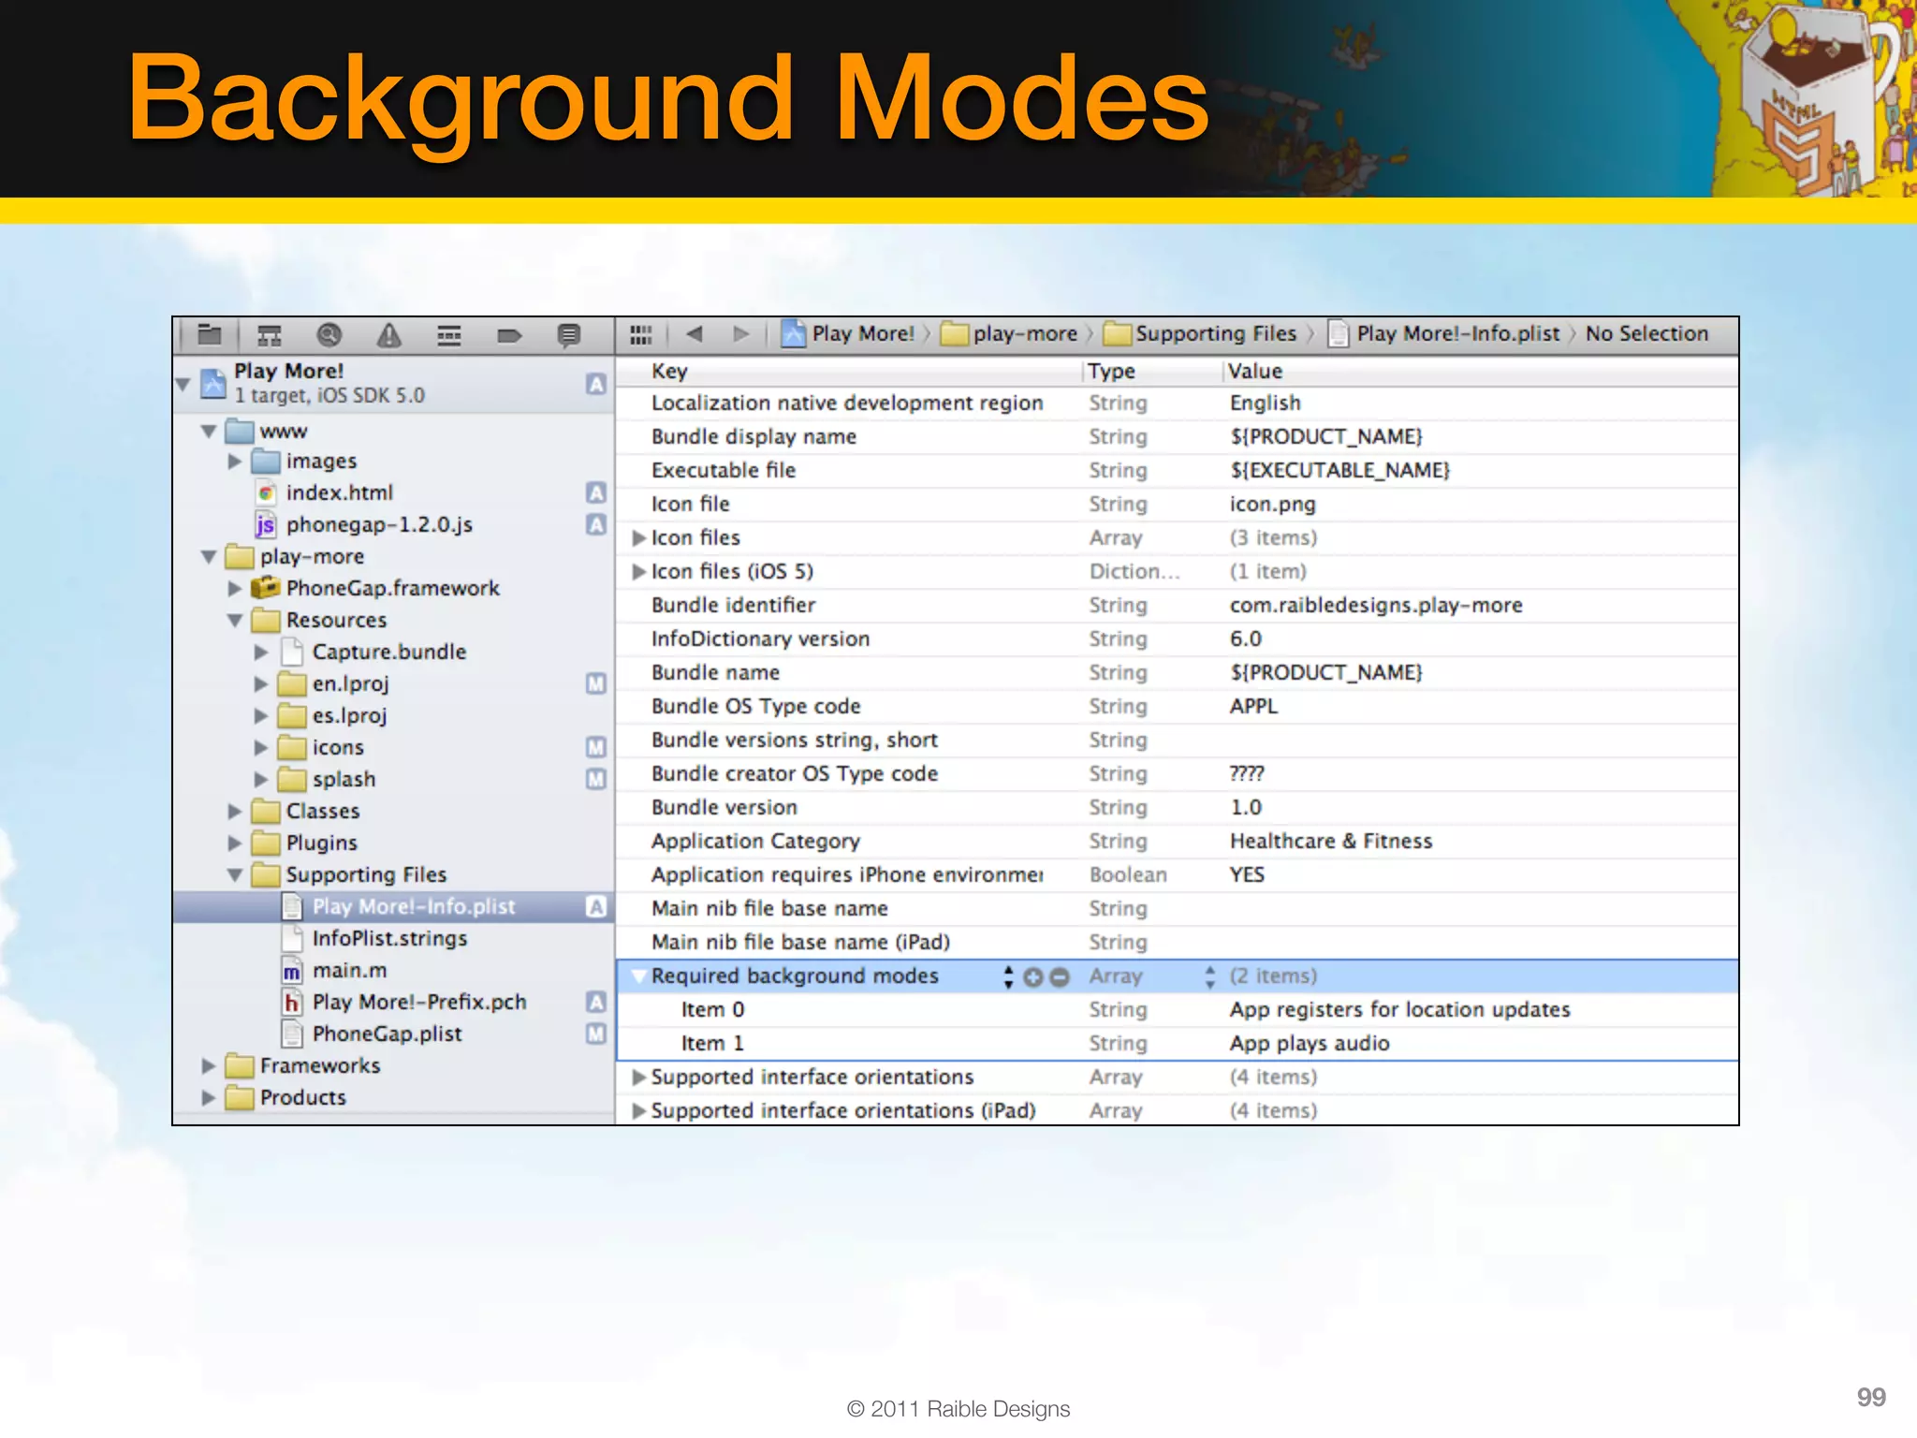Click the 'icon.png' value cell
The height and width of the screenshot is (1438, 1917).
[x=1272, y=505]
